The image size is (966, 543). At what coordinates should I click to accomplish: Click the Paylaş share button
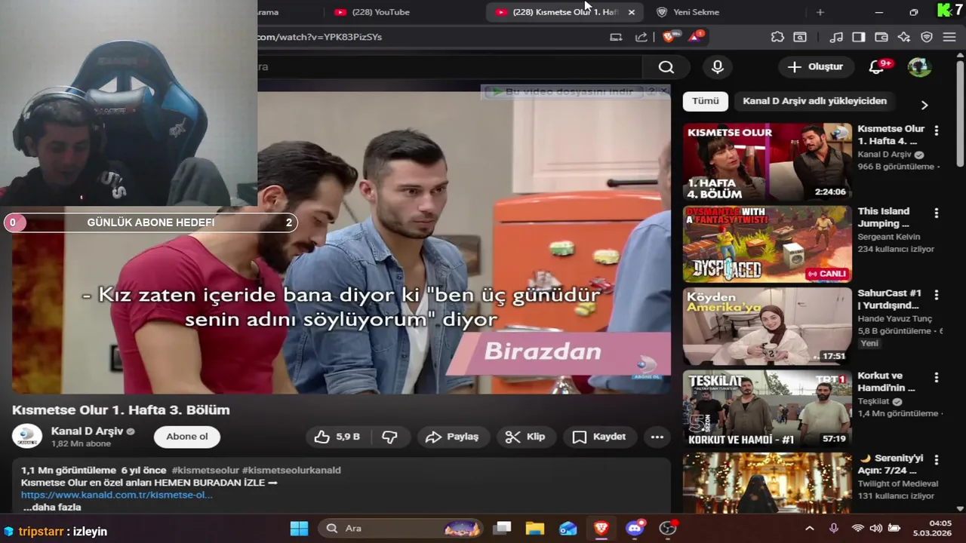[x=452, y=437]
